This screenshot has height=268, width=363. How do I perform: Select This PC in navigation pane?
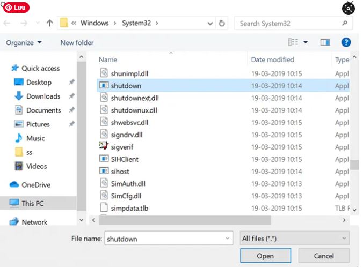coord(32,204)
